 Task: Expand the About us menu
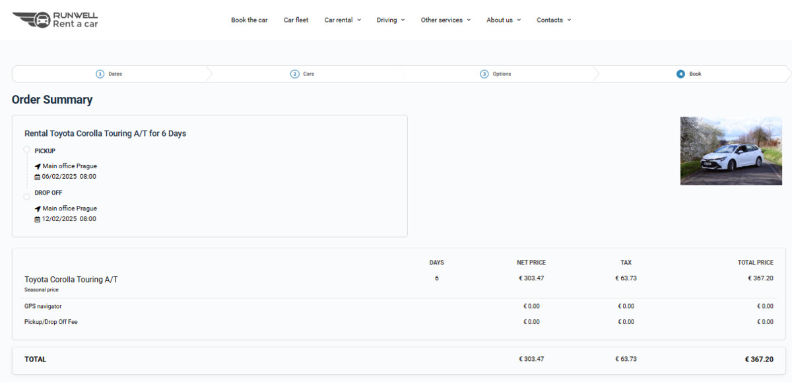coord(504,20)
